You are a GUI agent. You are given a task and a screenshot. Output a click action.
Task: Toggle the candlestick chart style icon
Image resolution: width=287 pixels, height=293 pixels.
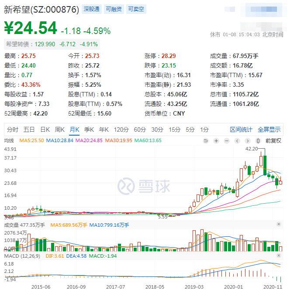(258, 141)
